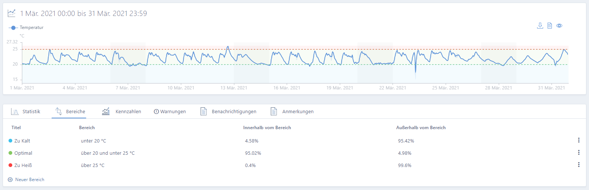The width and height of the screenshot is (589, 190).
Task: Click the red Zu Heiß color dot
Action: tap(10, 165)
